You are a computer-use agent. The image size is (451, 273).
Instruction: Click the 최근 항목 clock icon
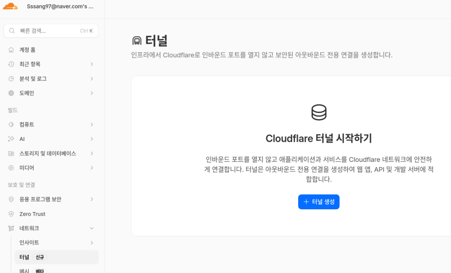[11, 64]
